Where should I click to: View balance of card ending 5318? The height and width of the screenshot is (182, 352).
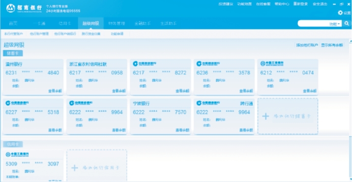pyautogui.click(x=55, y=130)
